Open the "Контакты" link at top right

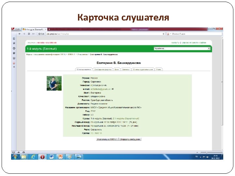(x=175, y=43)
